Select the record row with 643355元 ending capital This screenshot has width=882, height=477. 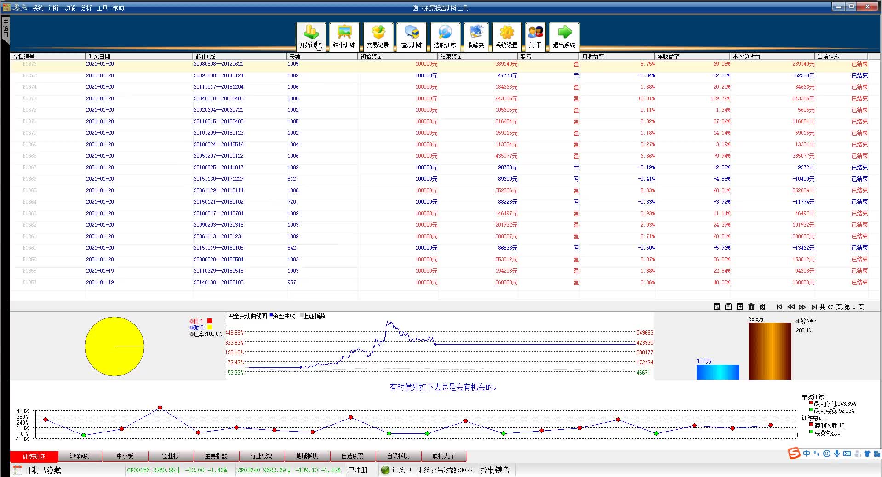pyautogui.click(x=439, y=98)
